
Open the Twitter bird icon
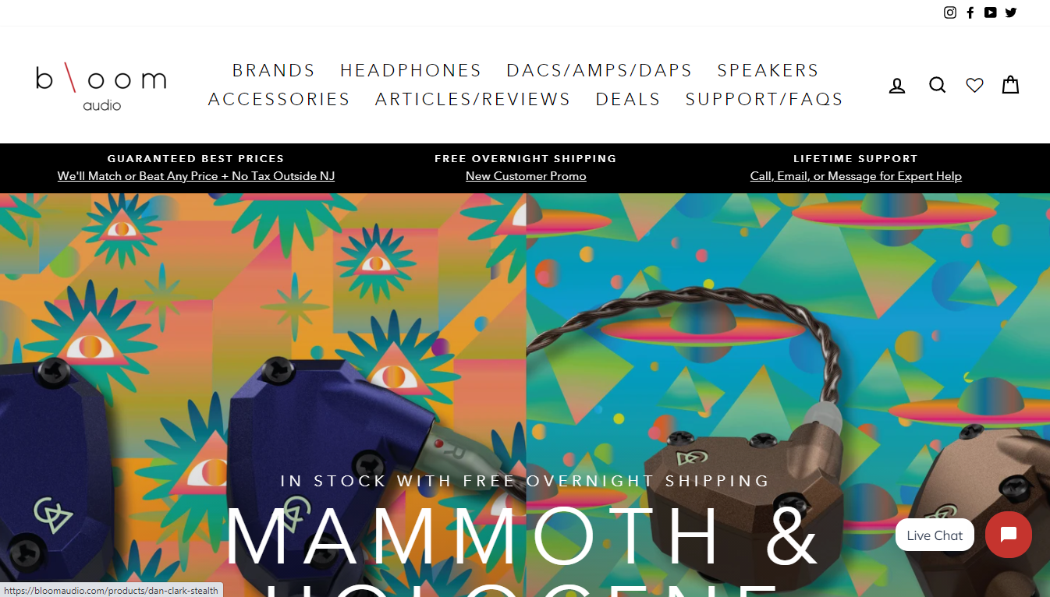(x=1011, y=12)
